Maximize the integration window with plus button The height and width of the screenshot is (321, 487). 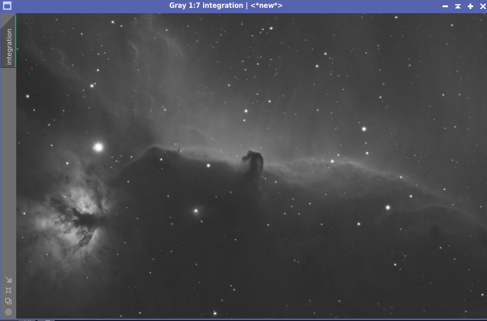coord(470,6)
